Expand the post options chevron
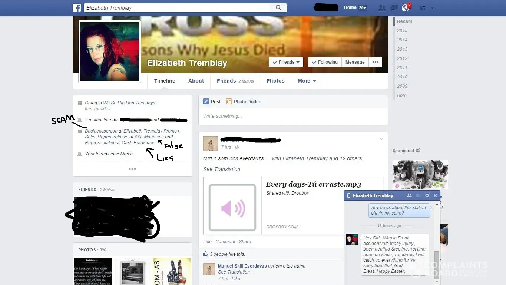This screenshot has width=506, height=285. pyautogui.click(x=381, y=139)
